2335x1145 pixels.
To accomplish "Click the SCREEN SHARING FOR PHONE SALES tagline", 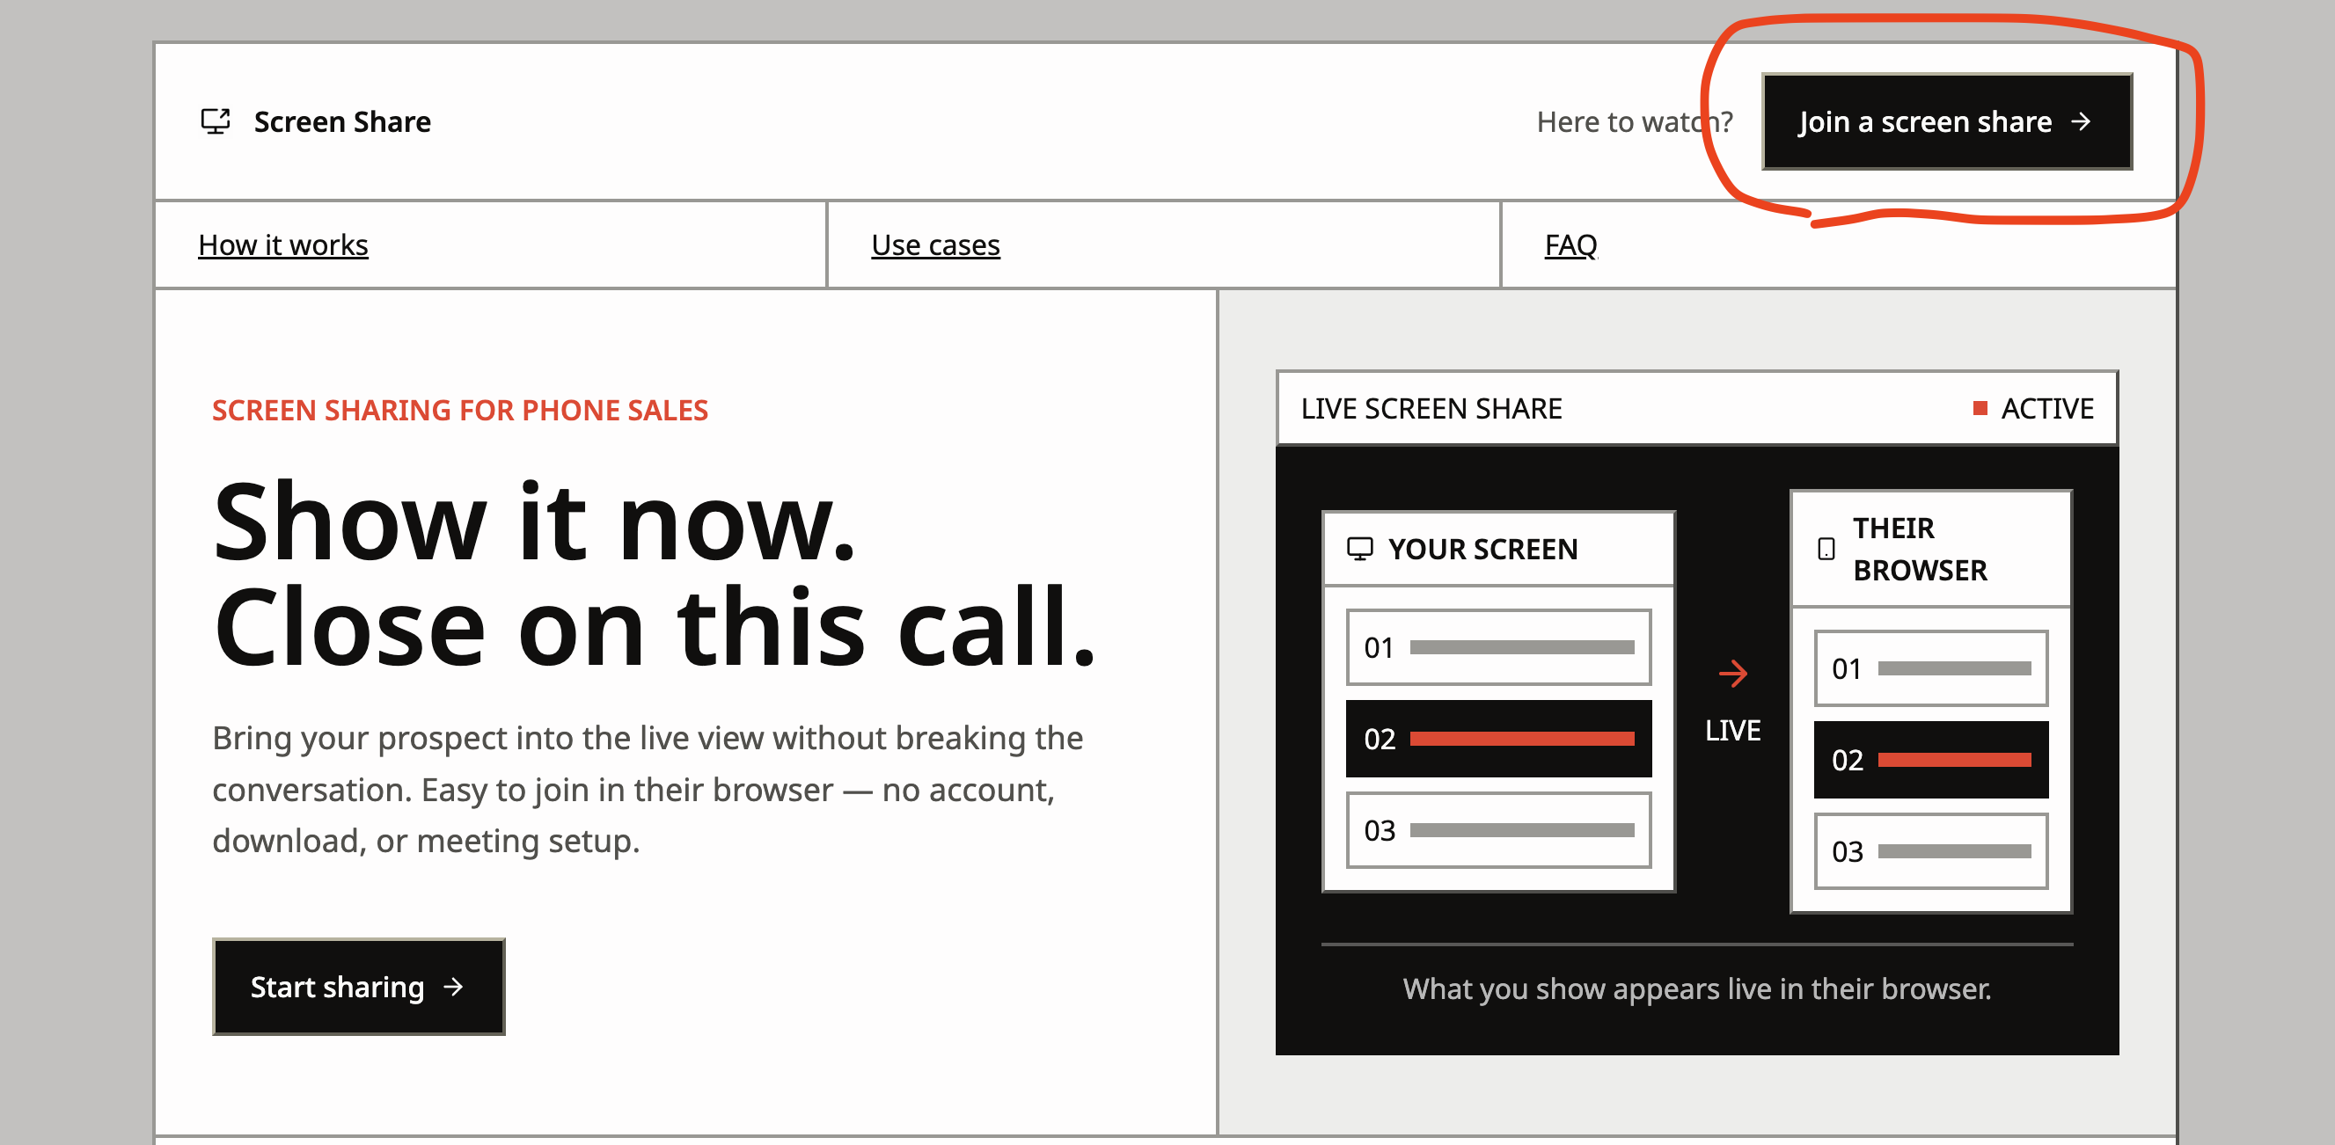I will (x=459, y=411).
